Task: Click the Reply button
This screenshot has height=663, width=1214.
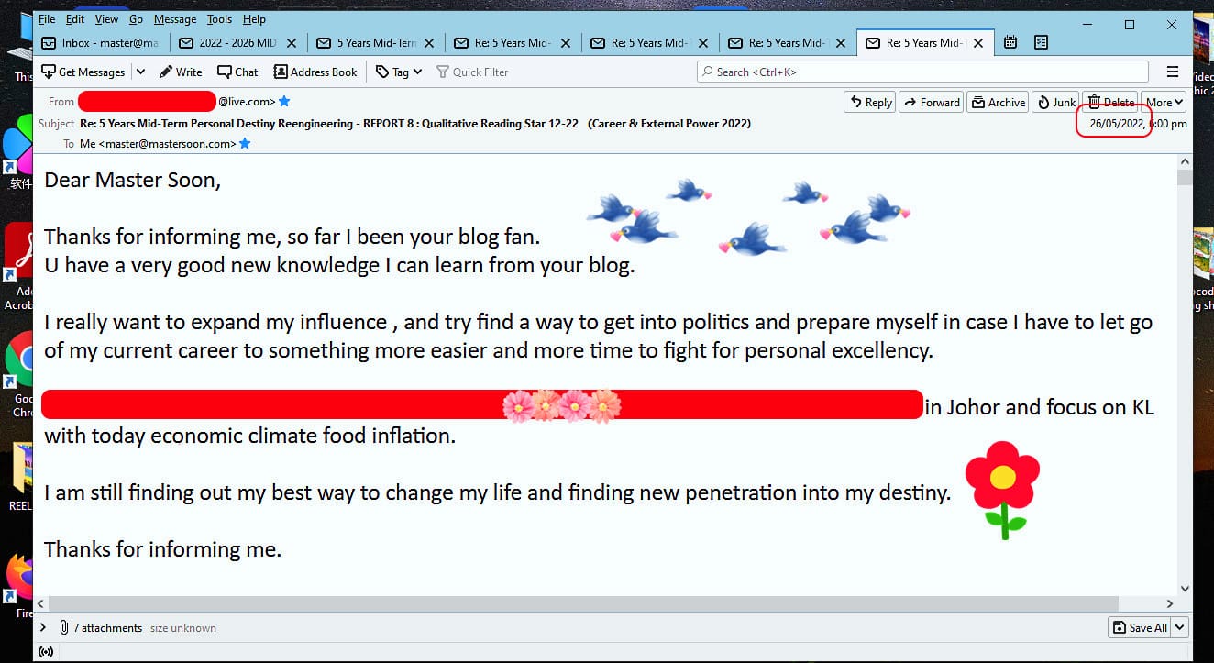Action: tap(870, 102)
